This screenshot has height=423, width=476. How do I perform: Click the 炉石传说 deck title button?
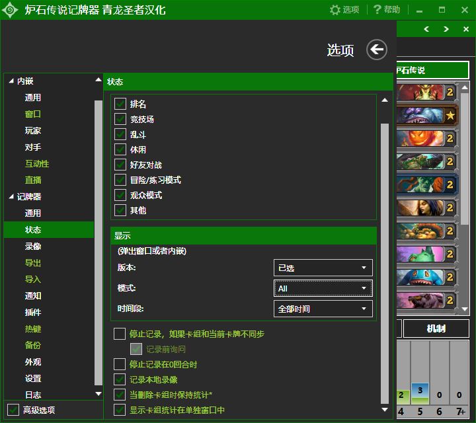(x=432, y=70)
